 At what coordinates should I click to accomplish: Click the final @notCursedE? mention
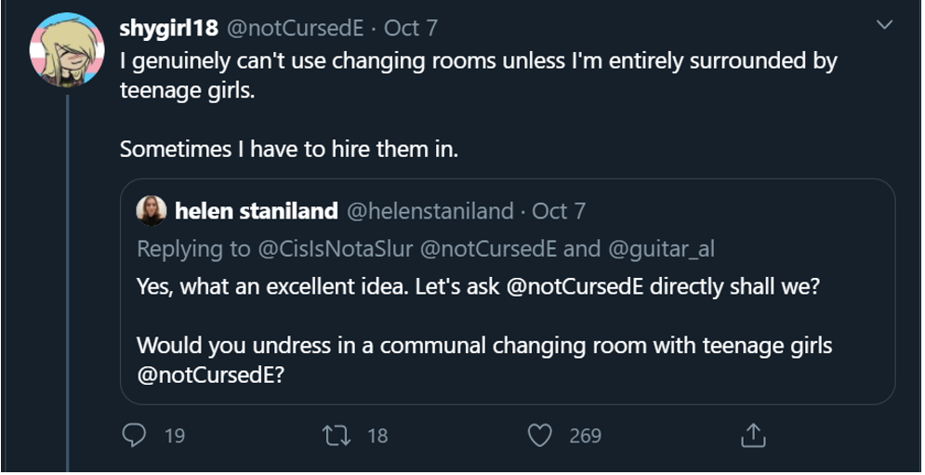pos(211,376)
